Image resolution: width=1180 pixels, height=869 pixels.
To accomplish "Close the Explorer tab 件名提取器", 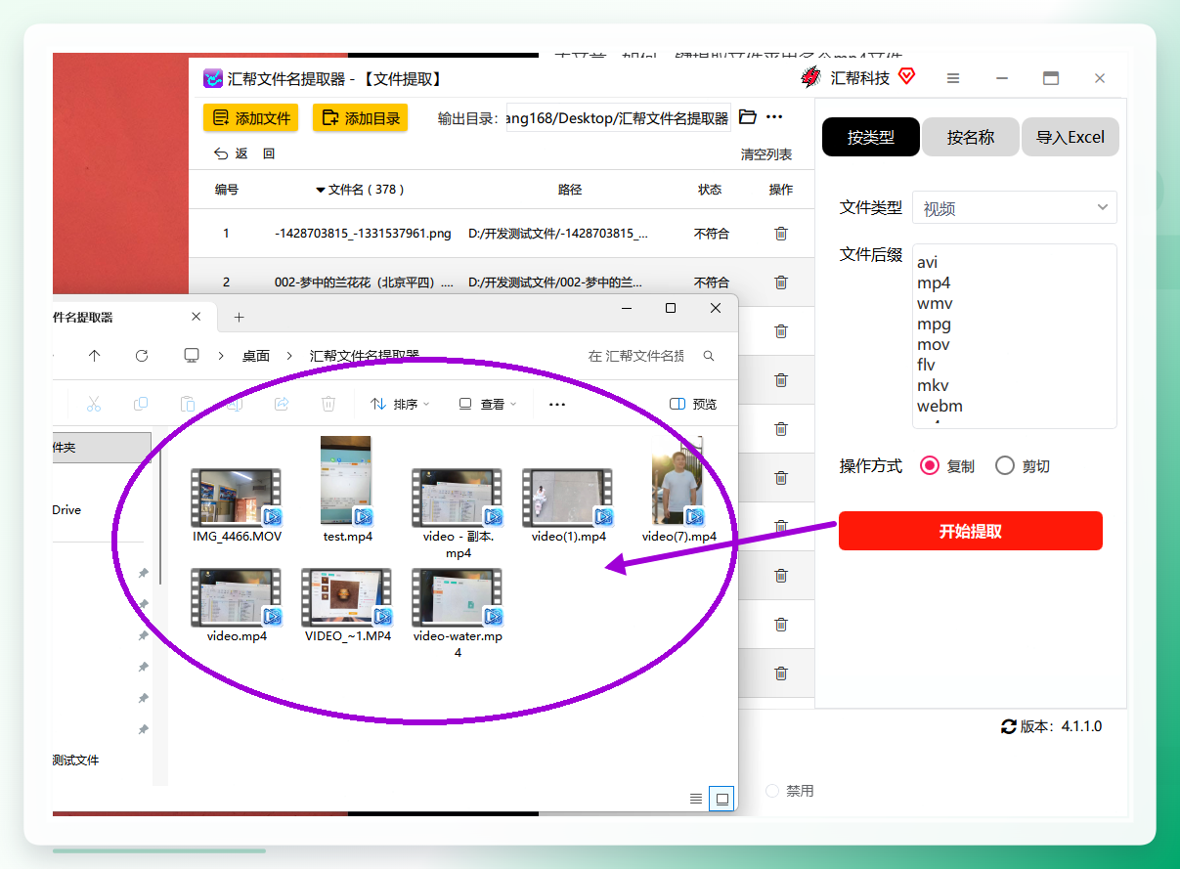I will click(x=196, y=317).
